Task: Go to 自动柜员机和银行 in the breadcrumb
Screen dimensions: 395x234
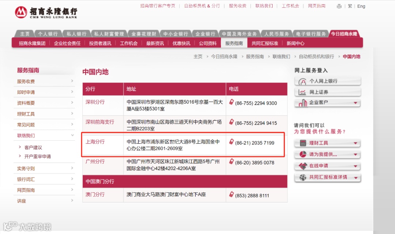Action: point(316,56)
